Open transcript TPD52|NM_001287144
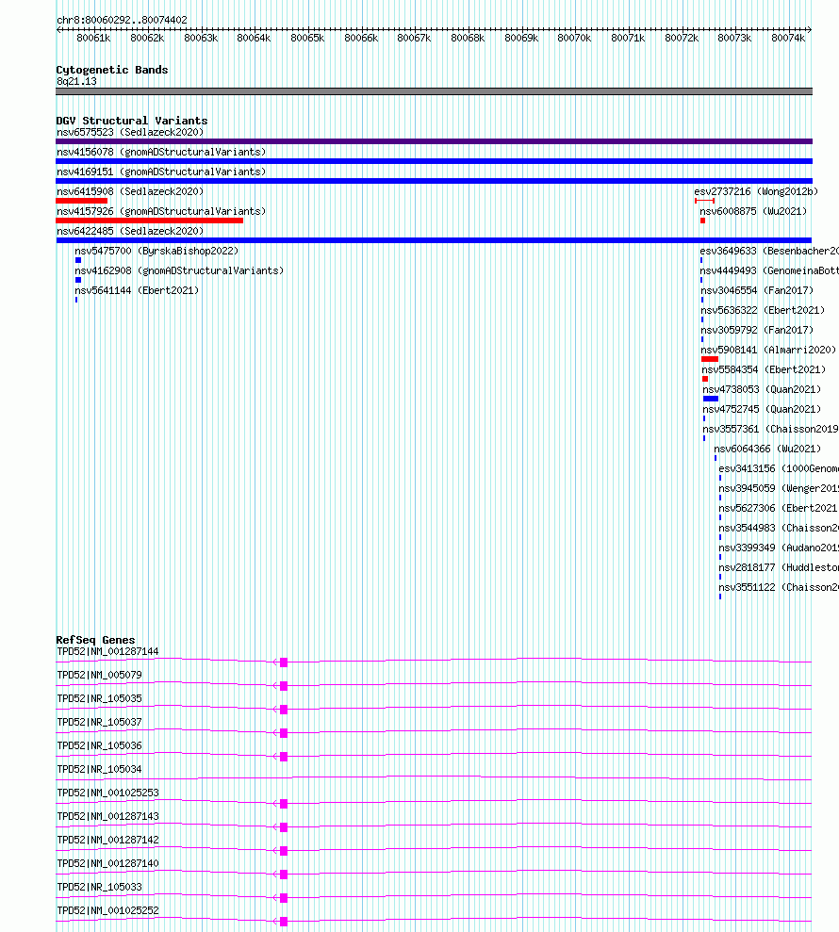This screenshot has height=932, width=839. pyautogui.click(x=107, y=651)
